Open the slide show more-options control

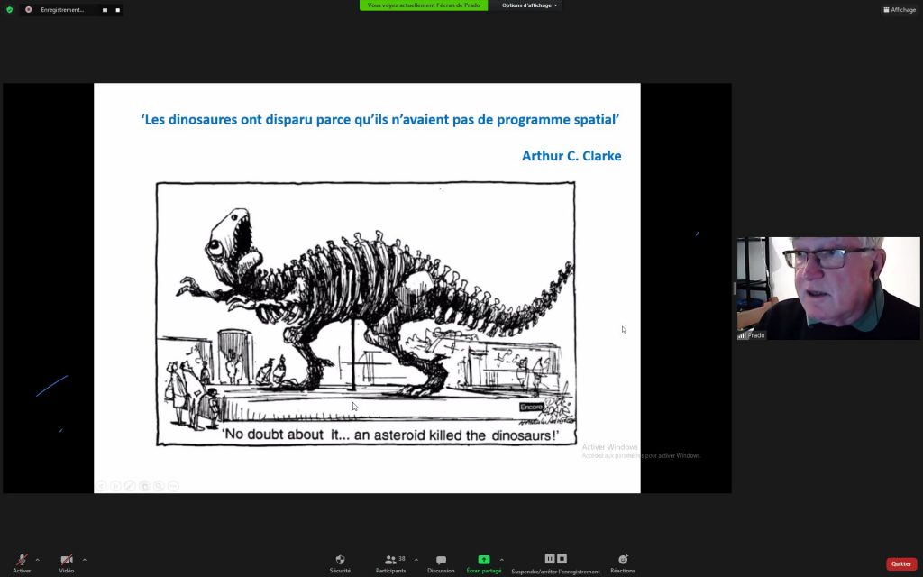click(173, 486)
